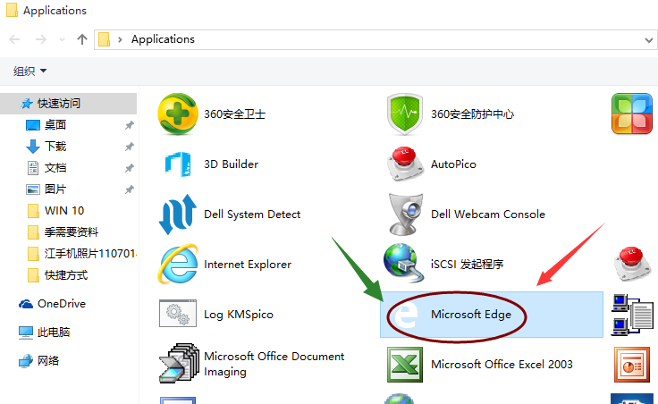Select 此电脑 in the navigation pane

(x=53, y=332)
